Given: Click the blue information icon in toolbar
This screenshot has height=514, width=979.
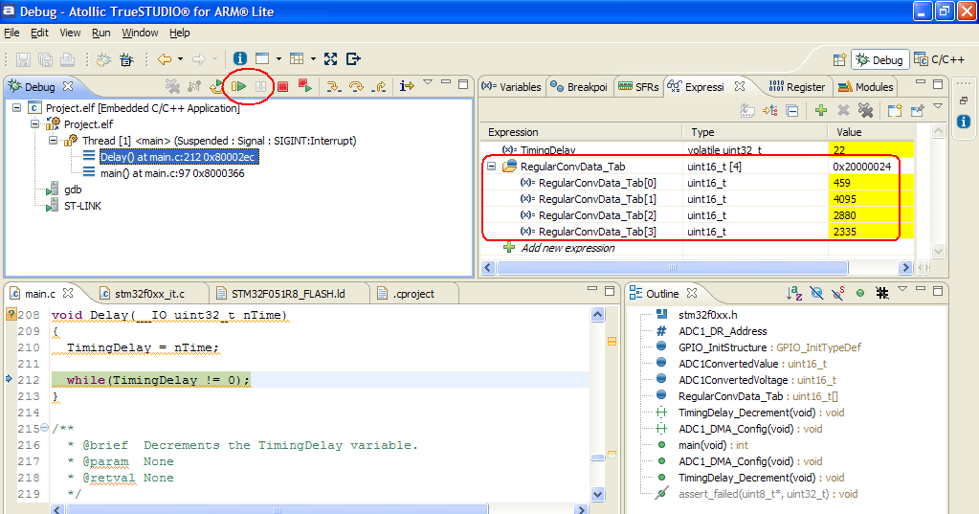Looking at the screenshot, I should pos(240,58).
